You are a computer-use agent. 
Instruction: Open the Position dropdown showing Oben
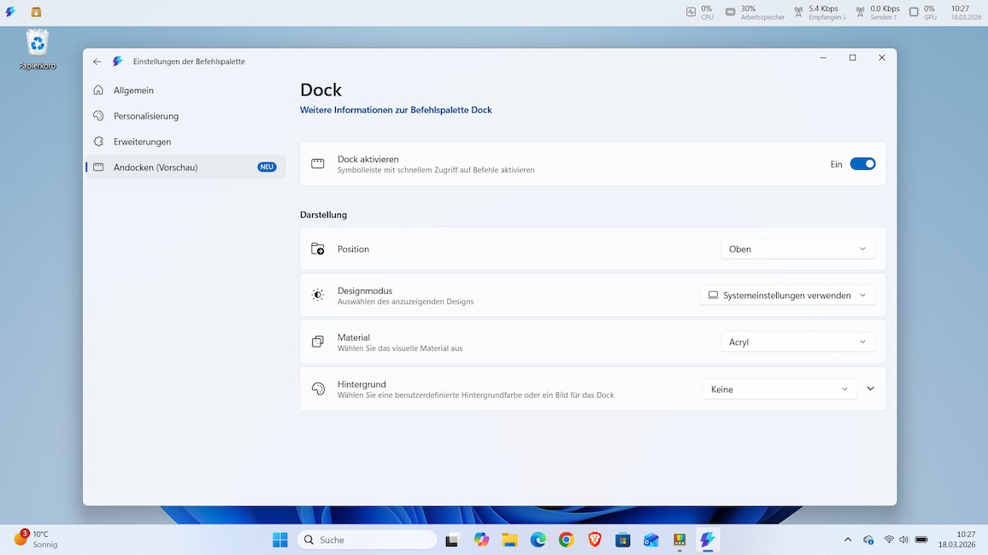797,248
